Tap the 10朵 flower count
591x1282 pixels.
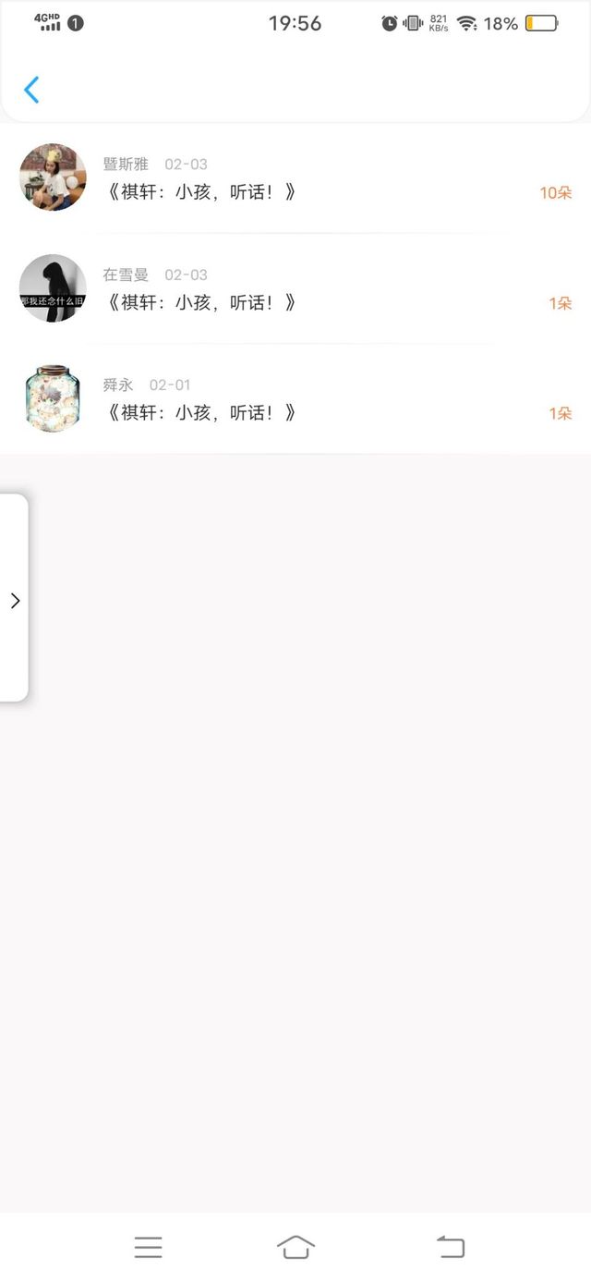(x=556, y=192)
